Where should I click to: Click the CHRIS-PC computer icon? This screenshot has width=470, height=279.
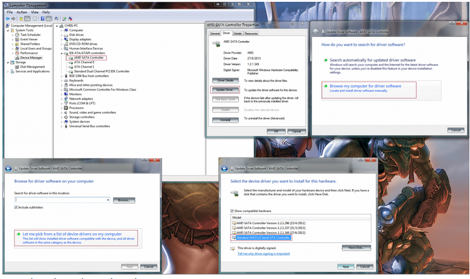coord(61,26)
